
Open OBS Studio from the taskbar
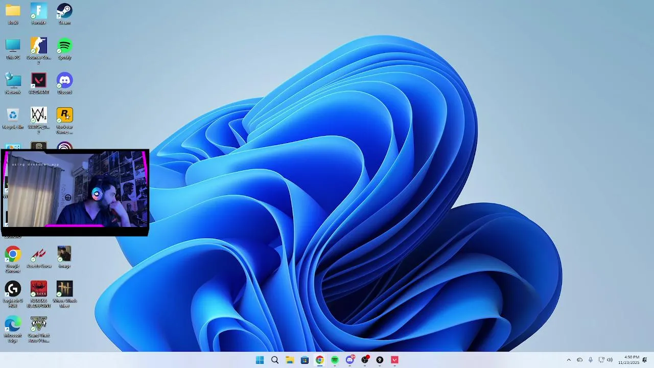(365, 360)
